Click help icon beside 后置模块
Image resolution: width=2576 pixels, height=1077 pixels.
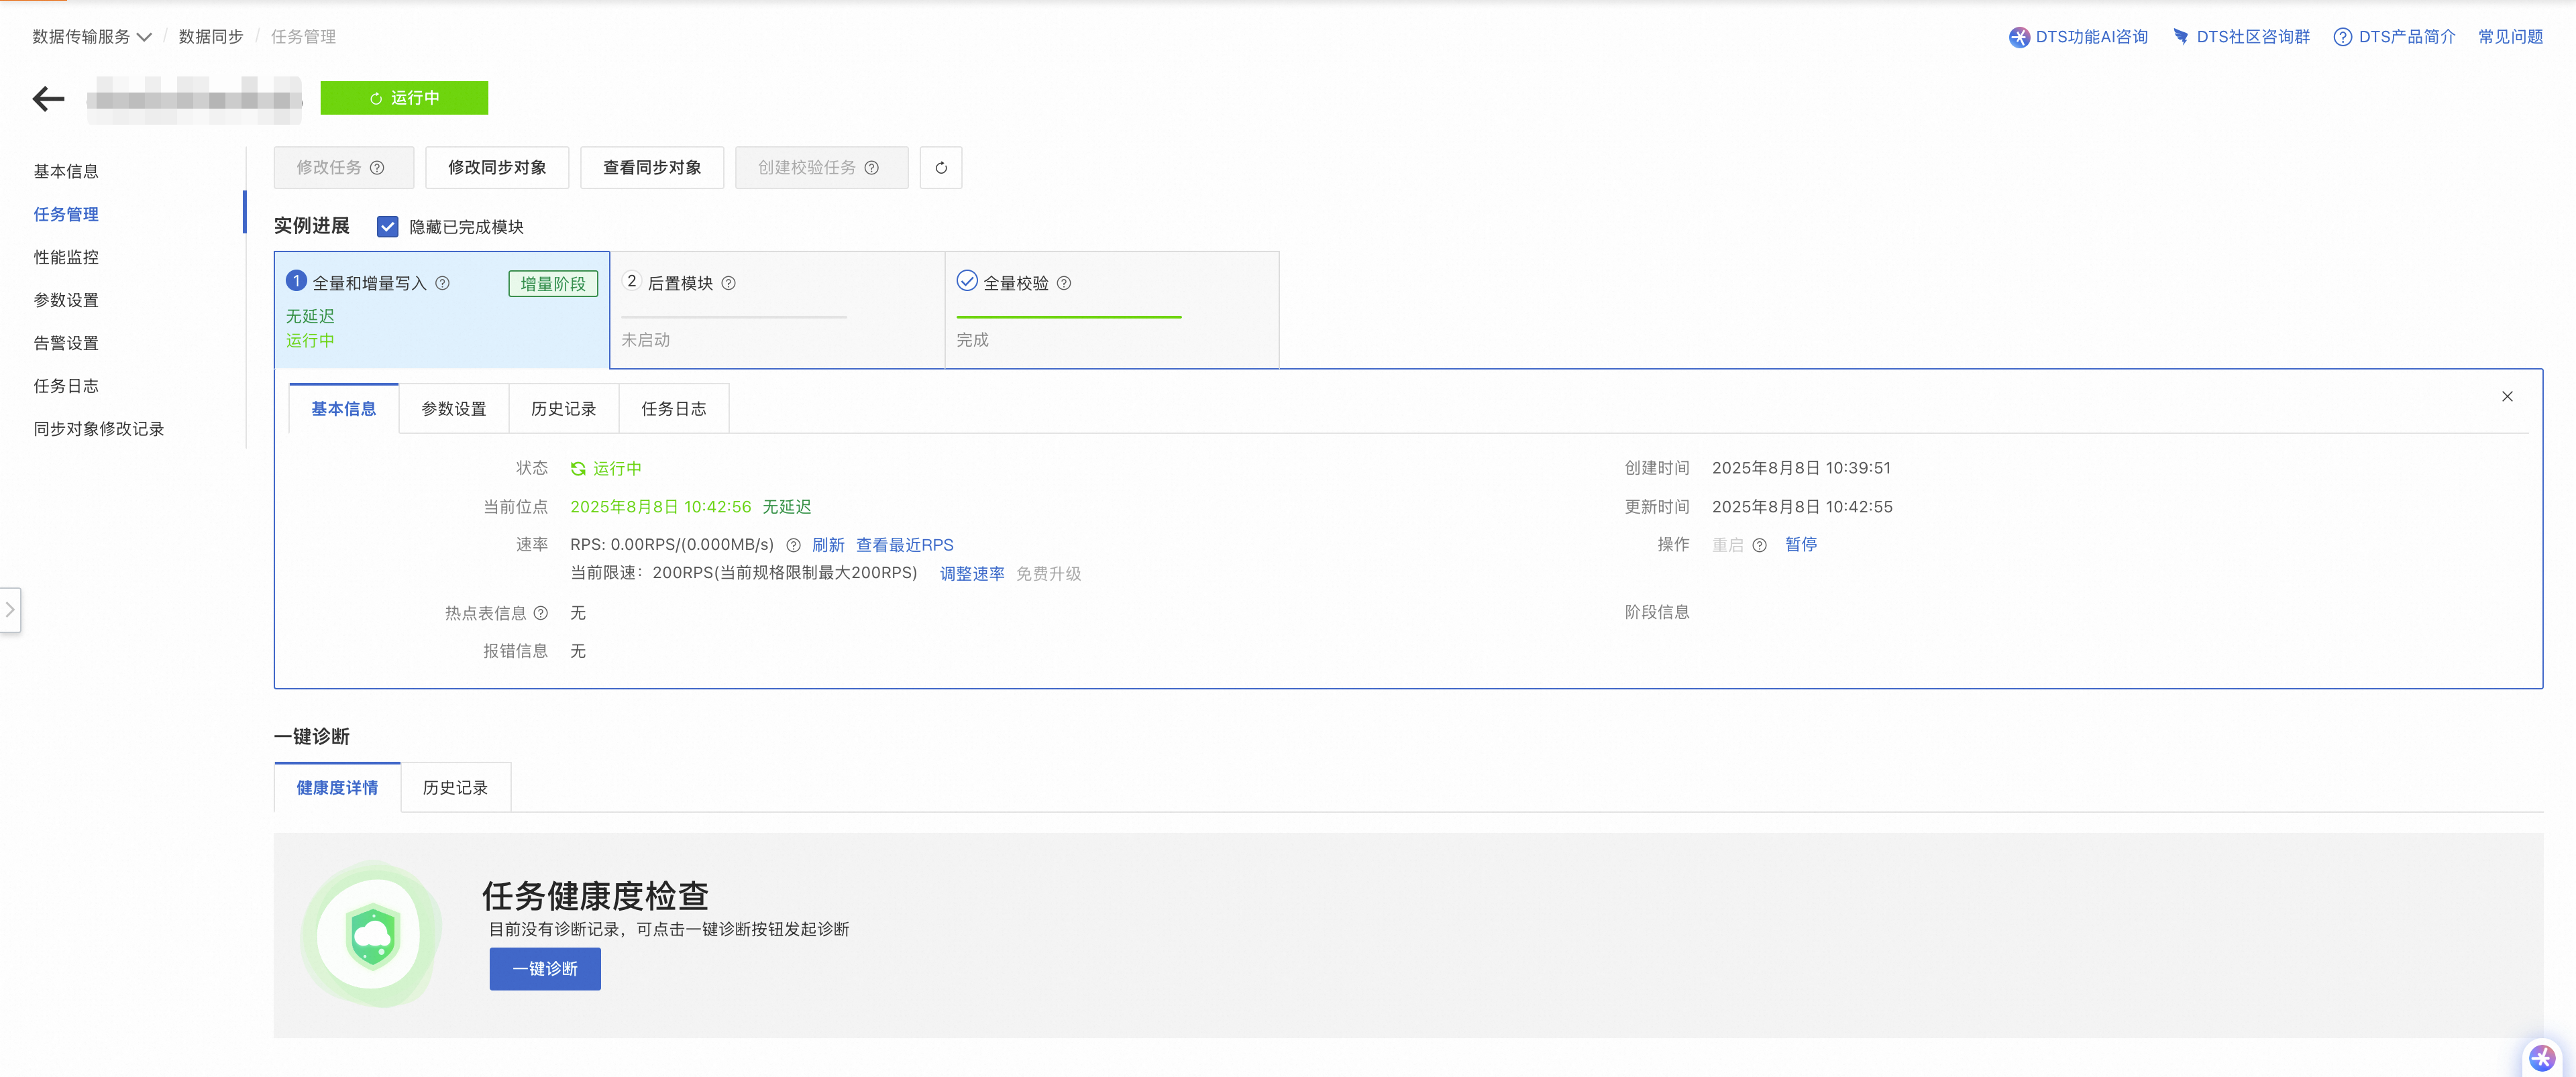point(728,284)
